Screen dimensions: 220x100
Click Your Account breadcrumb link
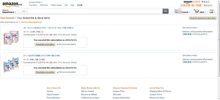point(7,18)
